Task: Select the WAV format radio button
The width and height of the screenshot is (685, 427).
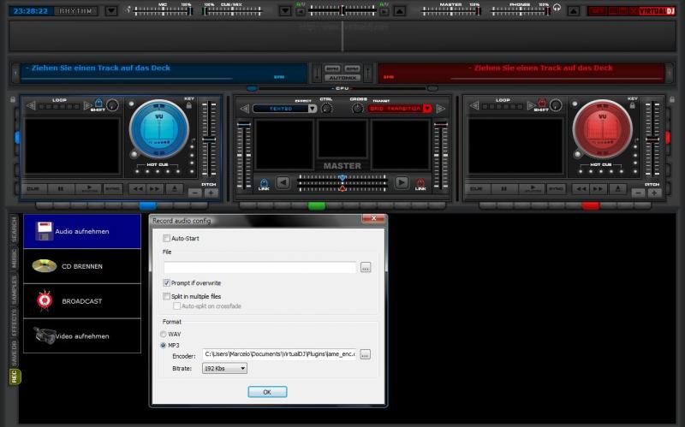Action: [x=164, y=334]
